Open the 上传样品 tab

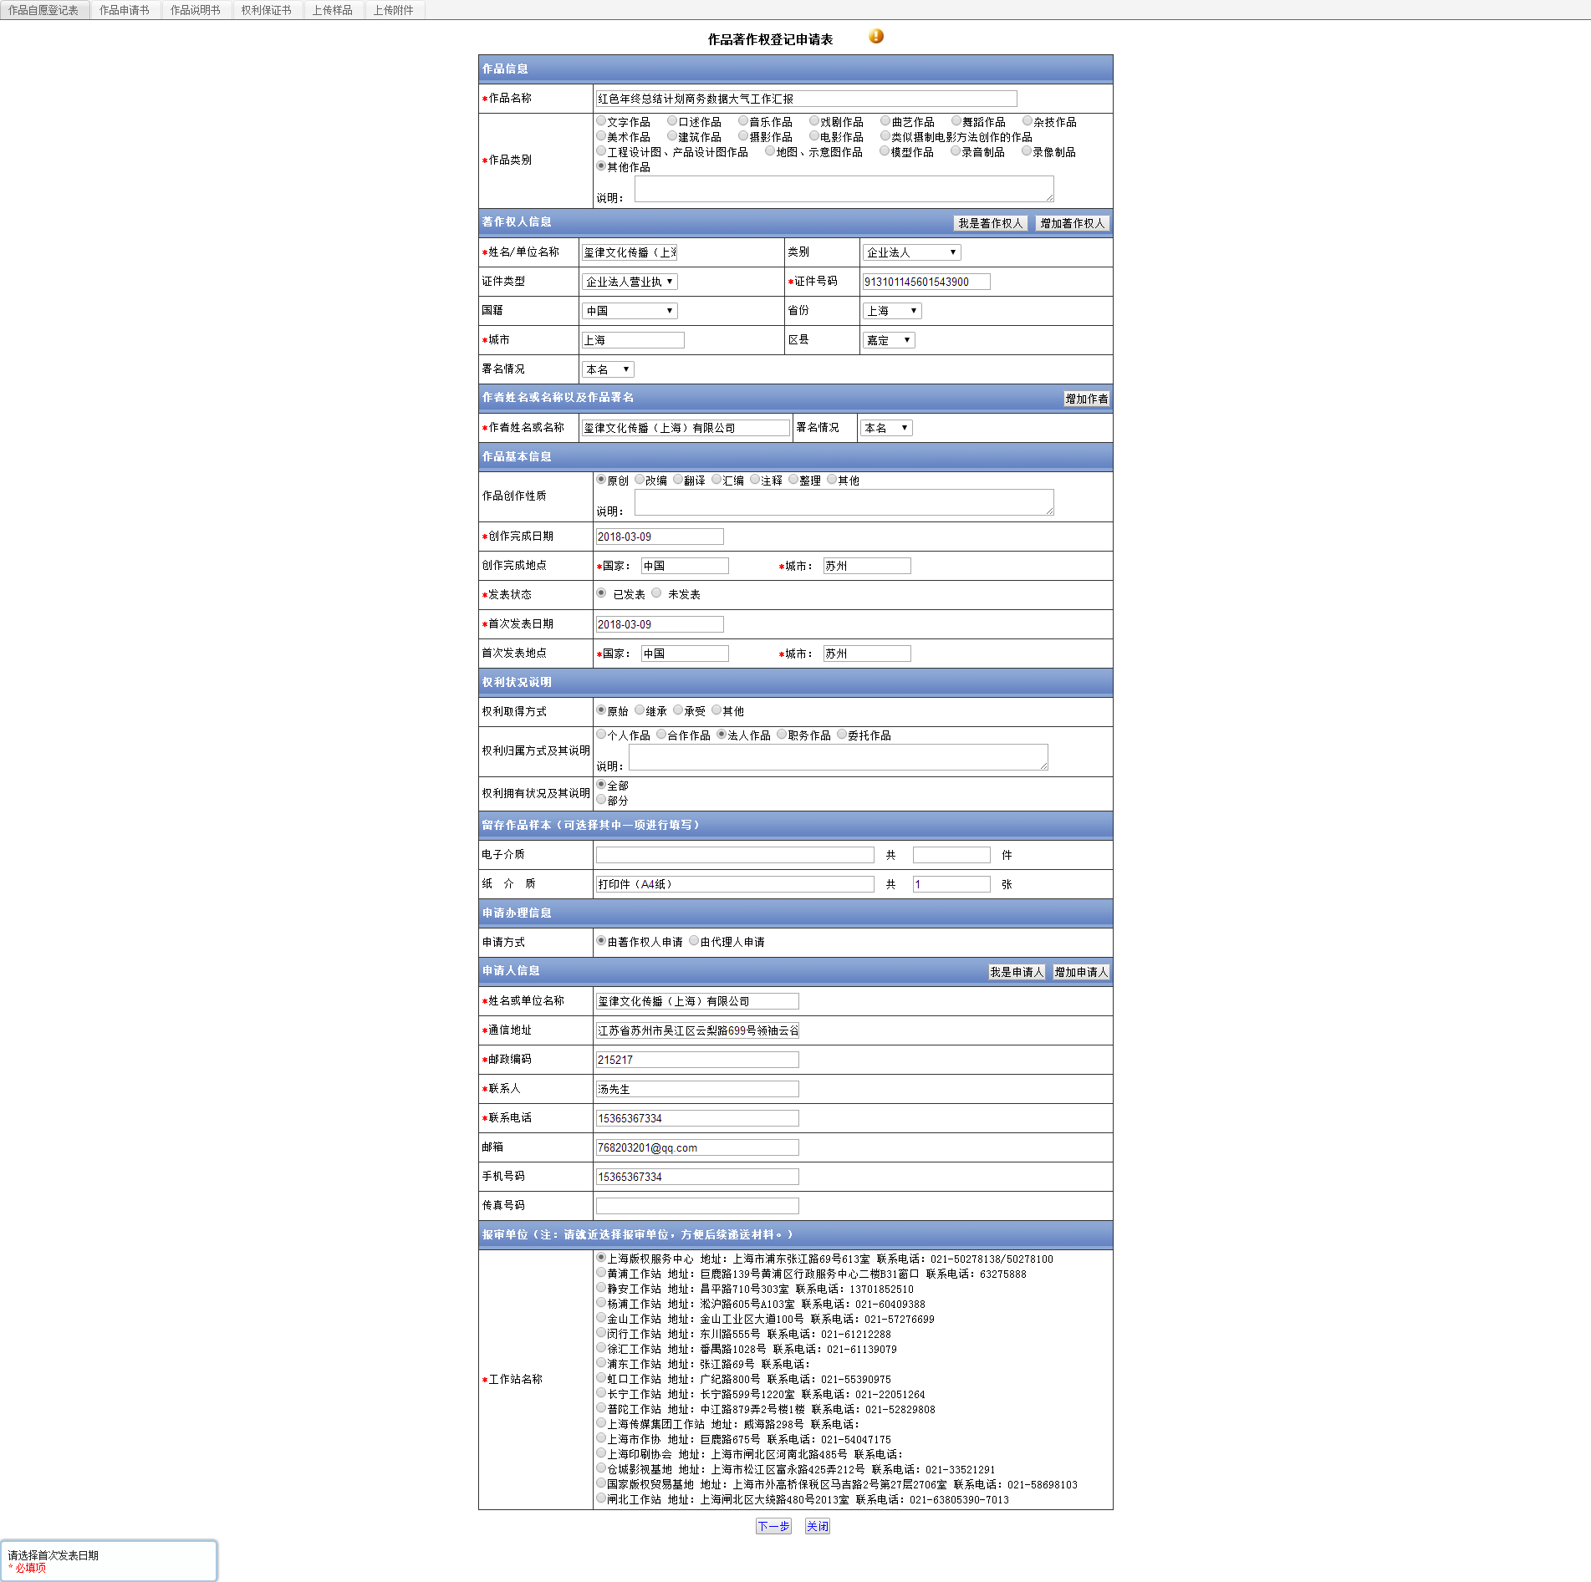(332, 10)
